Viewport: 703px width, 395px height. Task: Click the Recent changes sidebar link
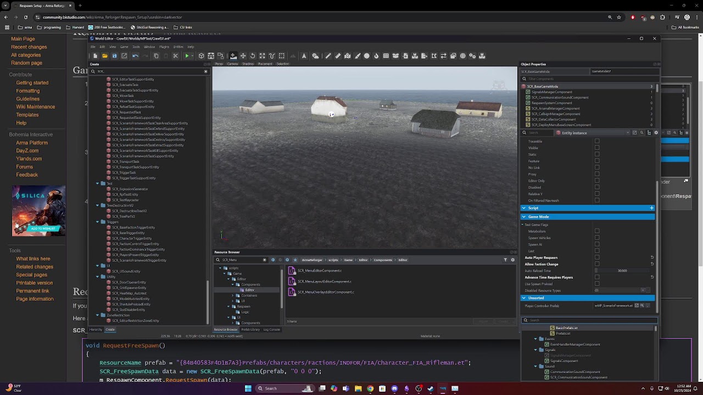pos(29,47)
